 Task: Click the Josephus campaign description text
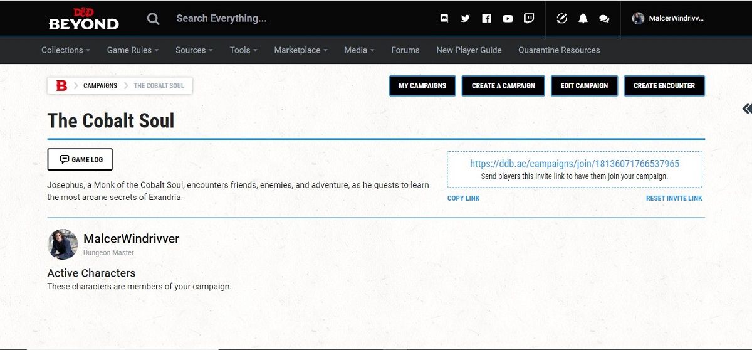point(238,191)
